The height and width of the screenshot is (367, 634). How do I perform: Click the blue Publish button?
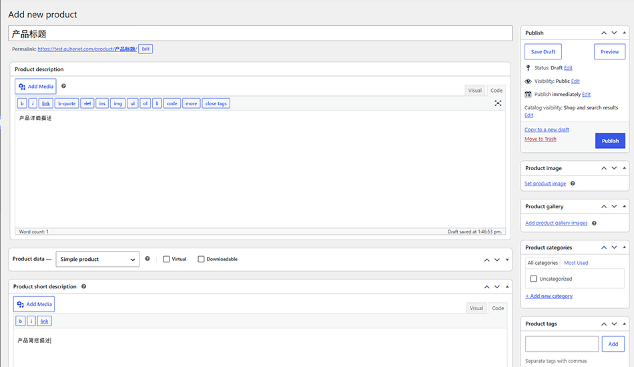[610, 141]
